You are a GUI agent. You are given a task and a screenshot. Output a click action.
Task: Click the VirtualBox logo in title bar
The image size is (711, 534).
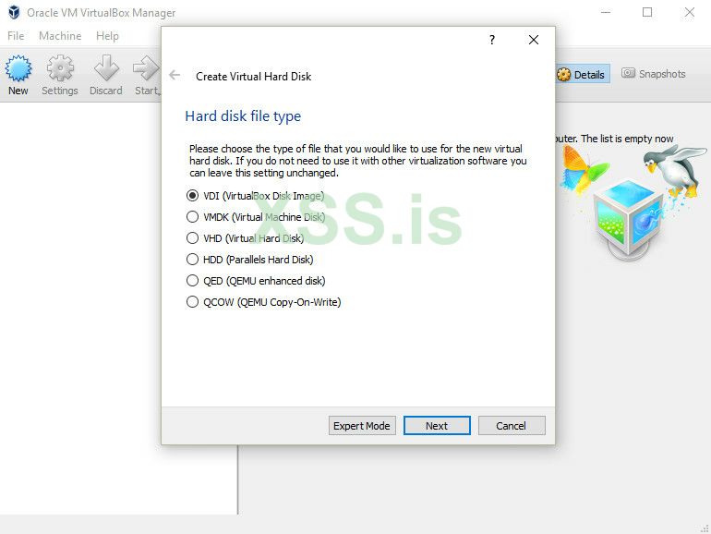[x=14, y=12]
